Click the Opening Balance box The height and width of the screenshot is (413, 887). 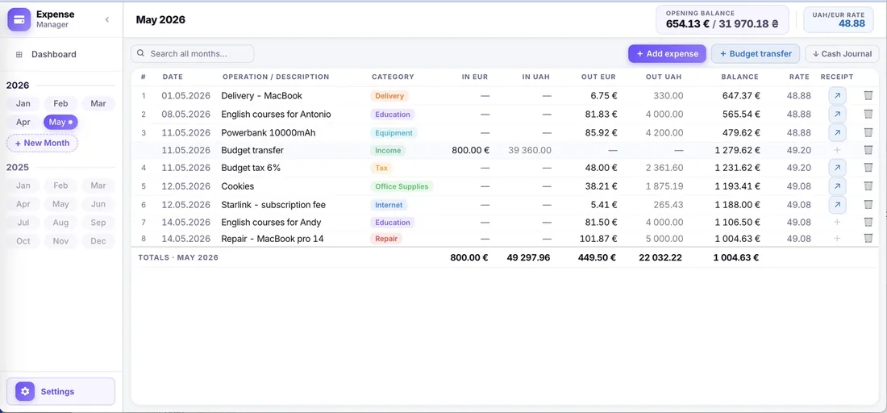pos(722,20)
